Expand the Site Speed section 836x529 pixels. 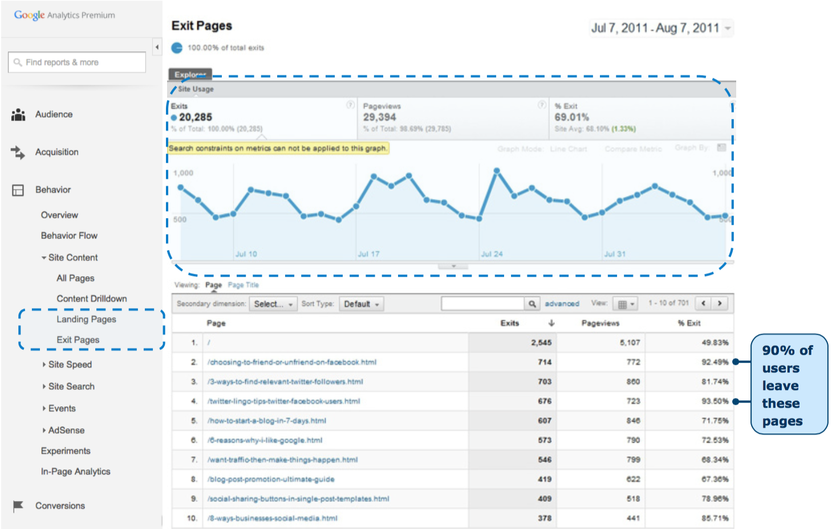44,364
